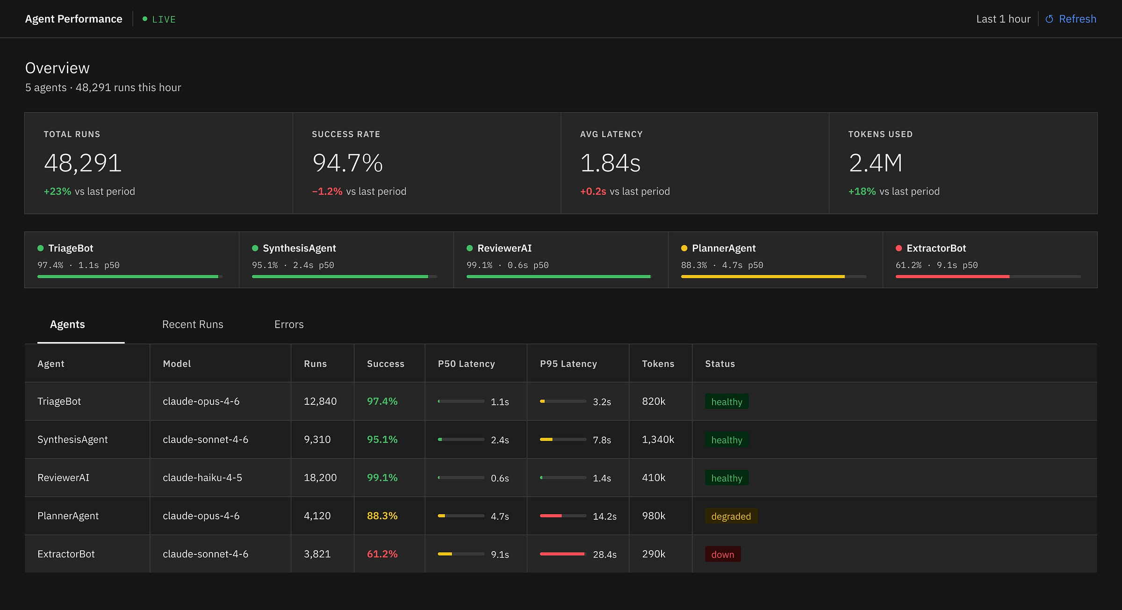Click ExtractorBot's red status dot

click(899, 248)
